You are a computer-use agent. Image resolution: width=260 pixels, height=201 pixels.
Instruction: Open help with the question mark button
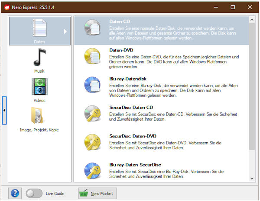[15, 193]
